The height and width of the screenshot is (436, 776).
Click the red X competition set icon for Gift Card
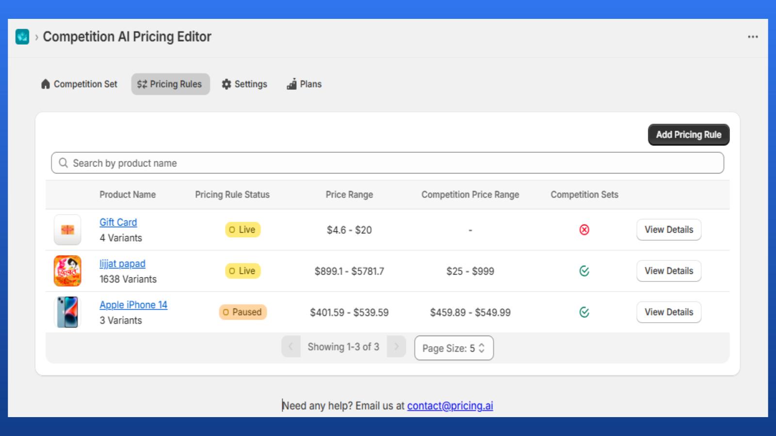(584, 230)
